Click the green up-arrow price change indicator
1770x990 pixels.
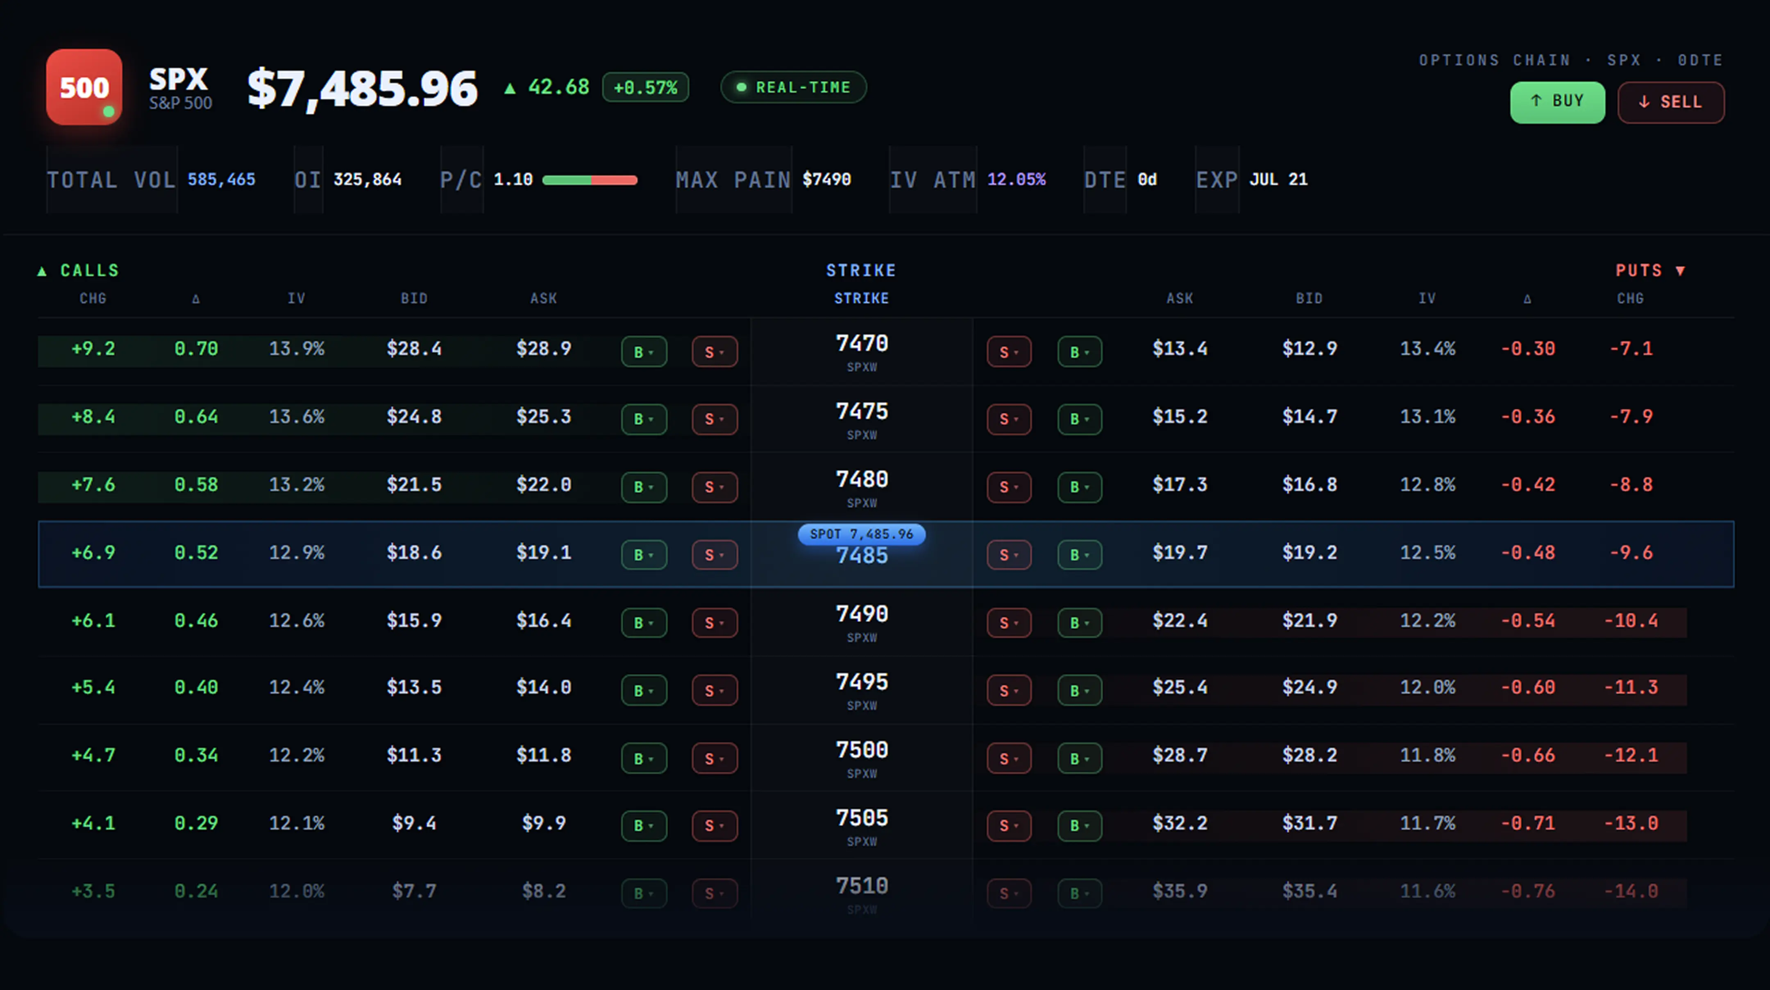pos(510,88)
